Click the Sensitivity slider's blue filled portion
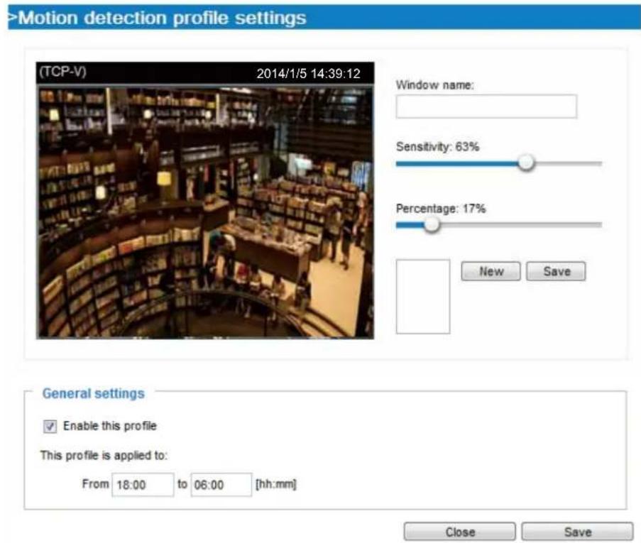The width and height of the screenshot is (641, 543). click(457, 163)
